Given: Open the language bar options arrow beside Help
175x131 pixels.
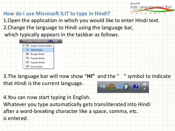Looking at the screenshot, I should coord(61,41).
